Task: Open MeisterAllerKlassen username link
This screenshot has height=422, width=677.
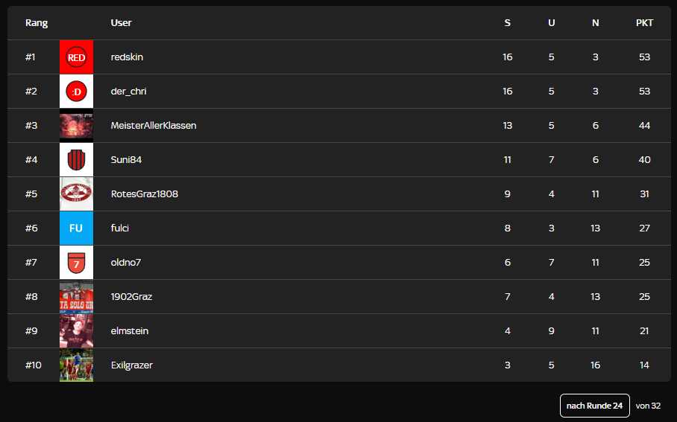Action: tap(154, 126)
